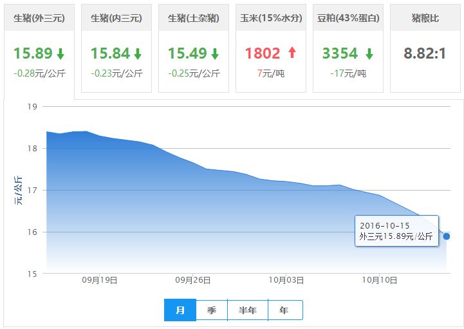The height and width of the screenshot is (329, 464).
Task: View the 玉米(15%水分) corn price card
Action: tap(271, 19)
